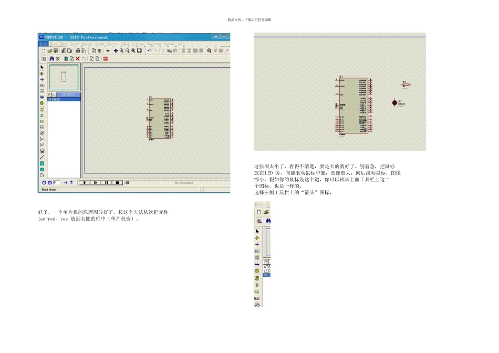
Task: Select Component mode icon in main ISIS window
Action: click(x=42, y=74)
